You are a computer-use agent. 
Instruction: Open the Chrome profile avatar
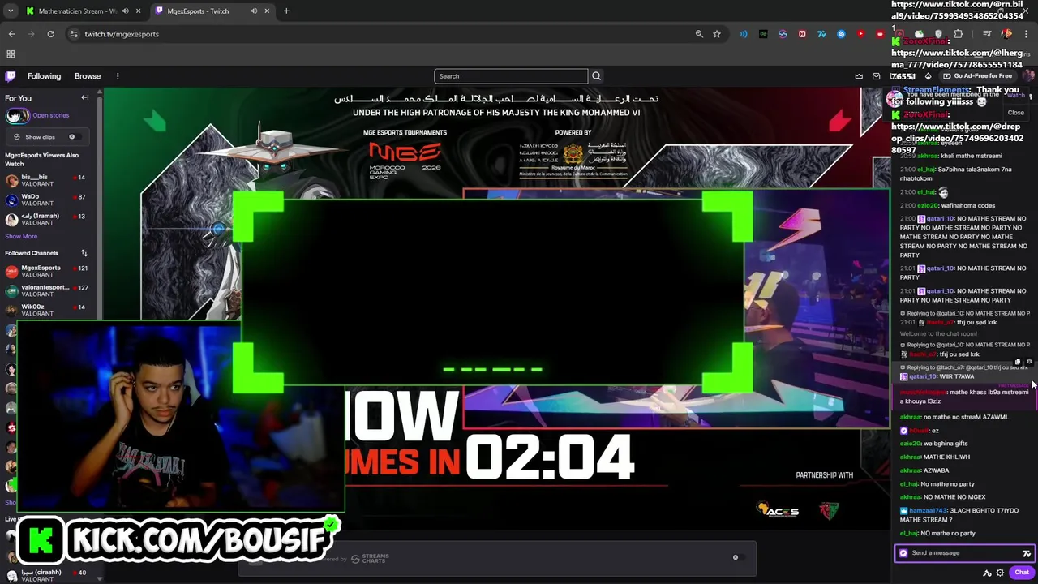pos(1006,34)
